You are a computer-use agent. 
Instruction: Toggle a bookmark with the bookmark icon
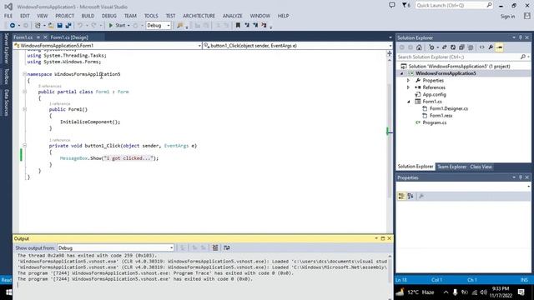coord(238,25)
